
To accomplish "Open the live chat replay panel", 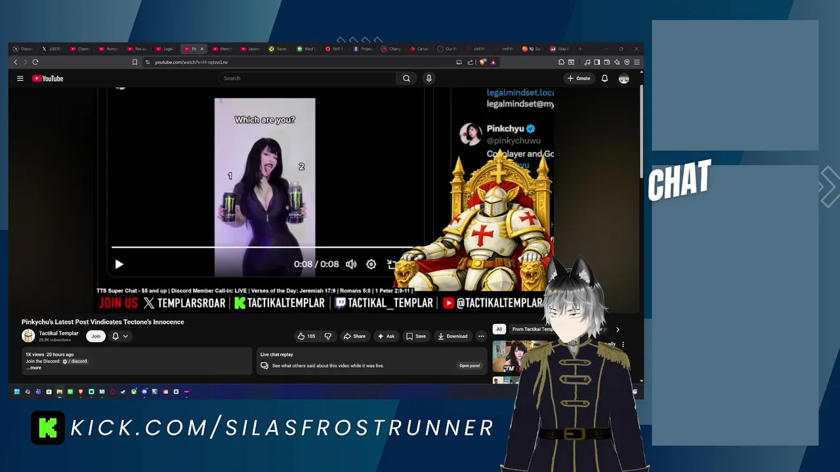I will point(469,366).
